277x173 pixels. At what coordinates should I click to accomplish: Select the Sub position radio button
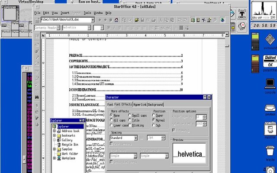(154, 125)
